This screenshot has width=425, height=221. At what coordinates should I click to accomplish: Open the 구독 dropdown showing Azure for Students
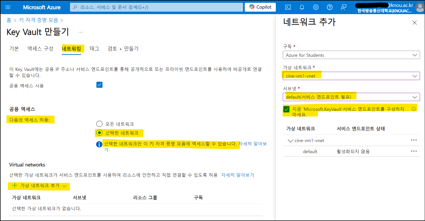pyautogui.click(x=351, y=55)
